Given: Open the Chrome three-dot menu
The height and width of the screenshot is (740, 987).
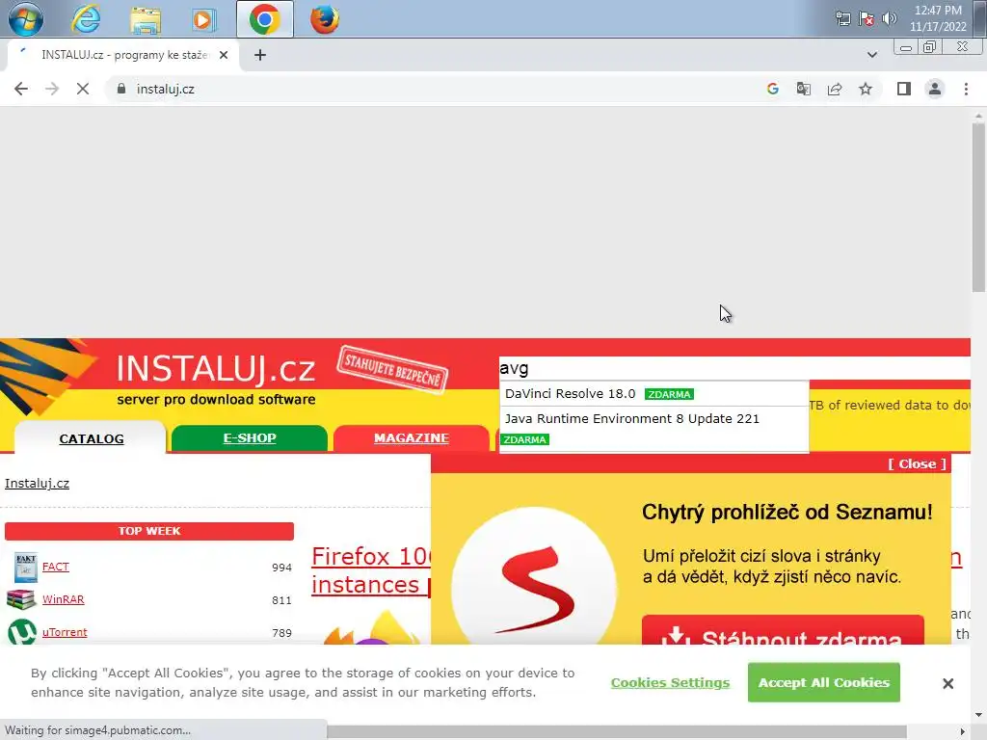Looking at the screenshot, I should [x=966, y=89].
